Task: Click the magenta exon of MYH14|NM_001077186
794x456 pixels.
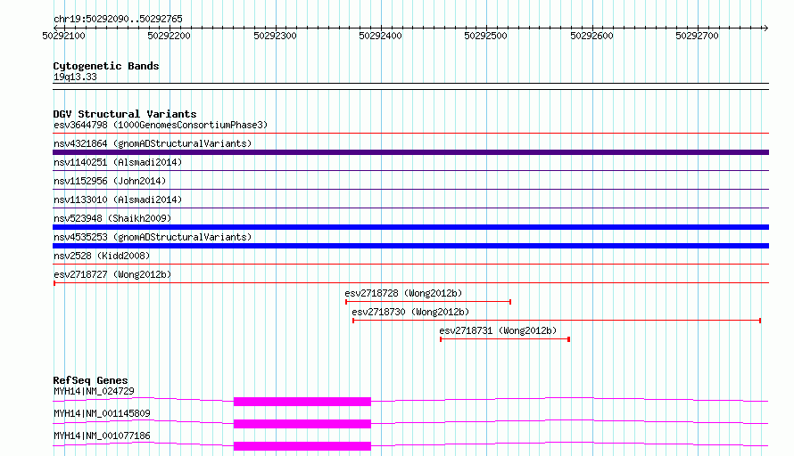Action: [302, 446]
